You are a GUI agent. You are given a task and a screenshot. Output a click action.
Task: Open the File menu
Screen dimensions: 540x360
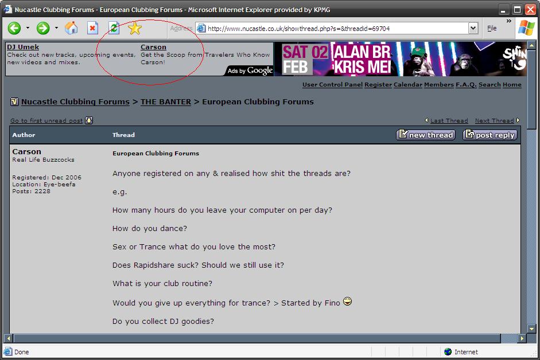pos(492,28)
